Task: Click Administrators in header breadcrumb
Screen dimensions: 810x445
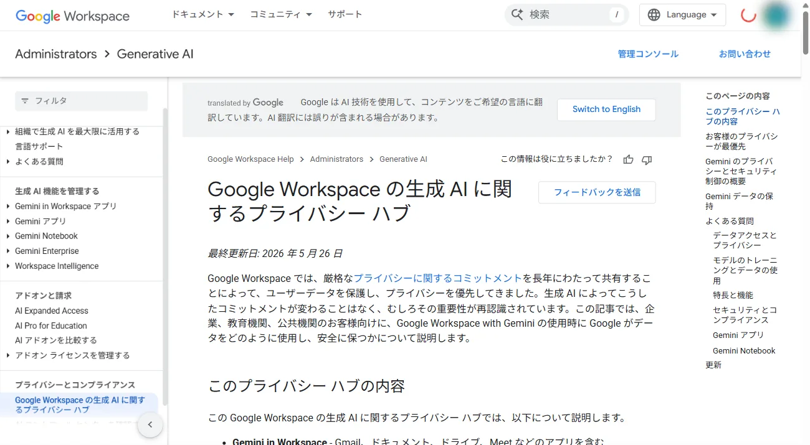Action: 56,54
